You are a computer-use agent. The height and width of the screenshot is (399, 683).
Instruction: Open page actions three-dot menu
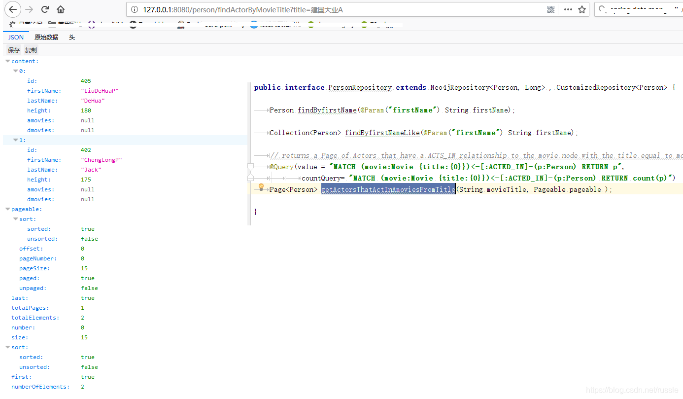[x=568, y=9]
